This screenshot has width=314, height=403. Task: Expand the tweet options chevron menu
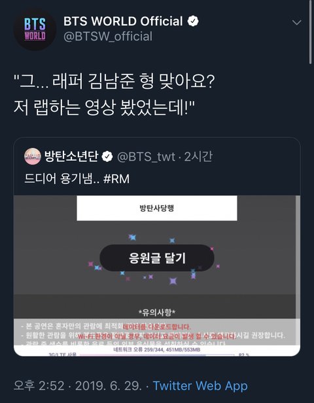coord(297,23)
